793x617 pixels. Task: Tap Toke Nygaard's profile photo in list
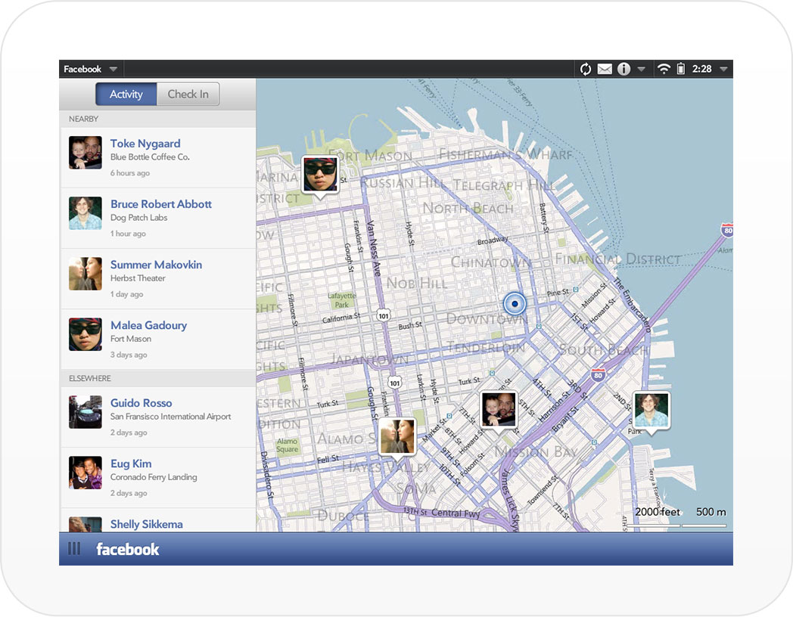(86, 153)
